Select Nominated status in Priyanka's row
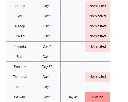128x102 pixels. (x=98, y=46)
